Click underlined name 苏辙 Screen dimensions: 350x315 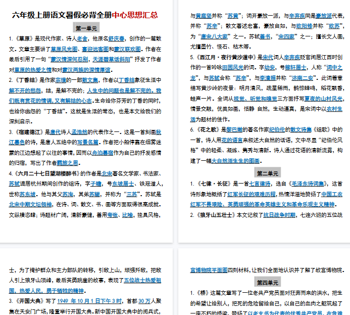(94, 194)
